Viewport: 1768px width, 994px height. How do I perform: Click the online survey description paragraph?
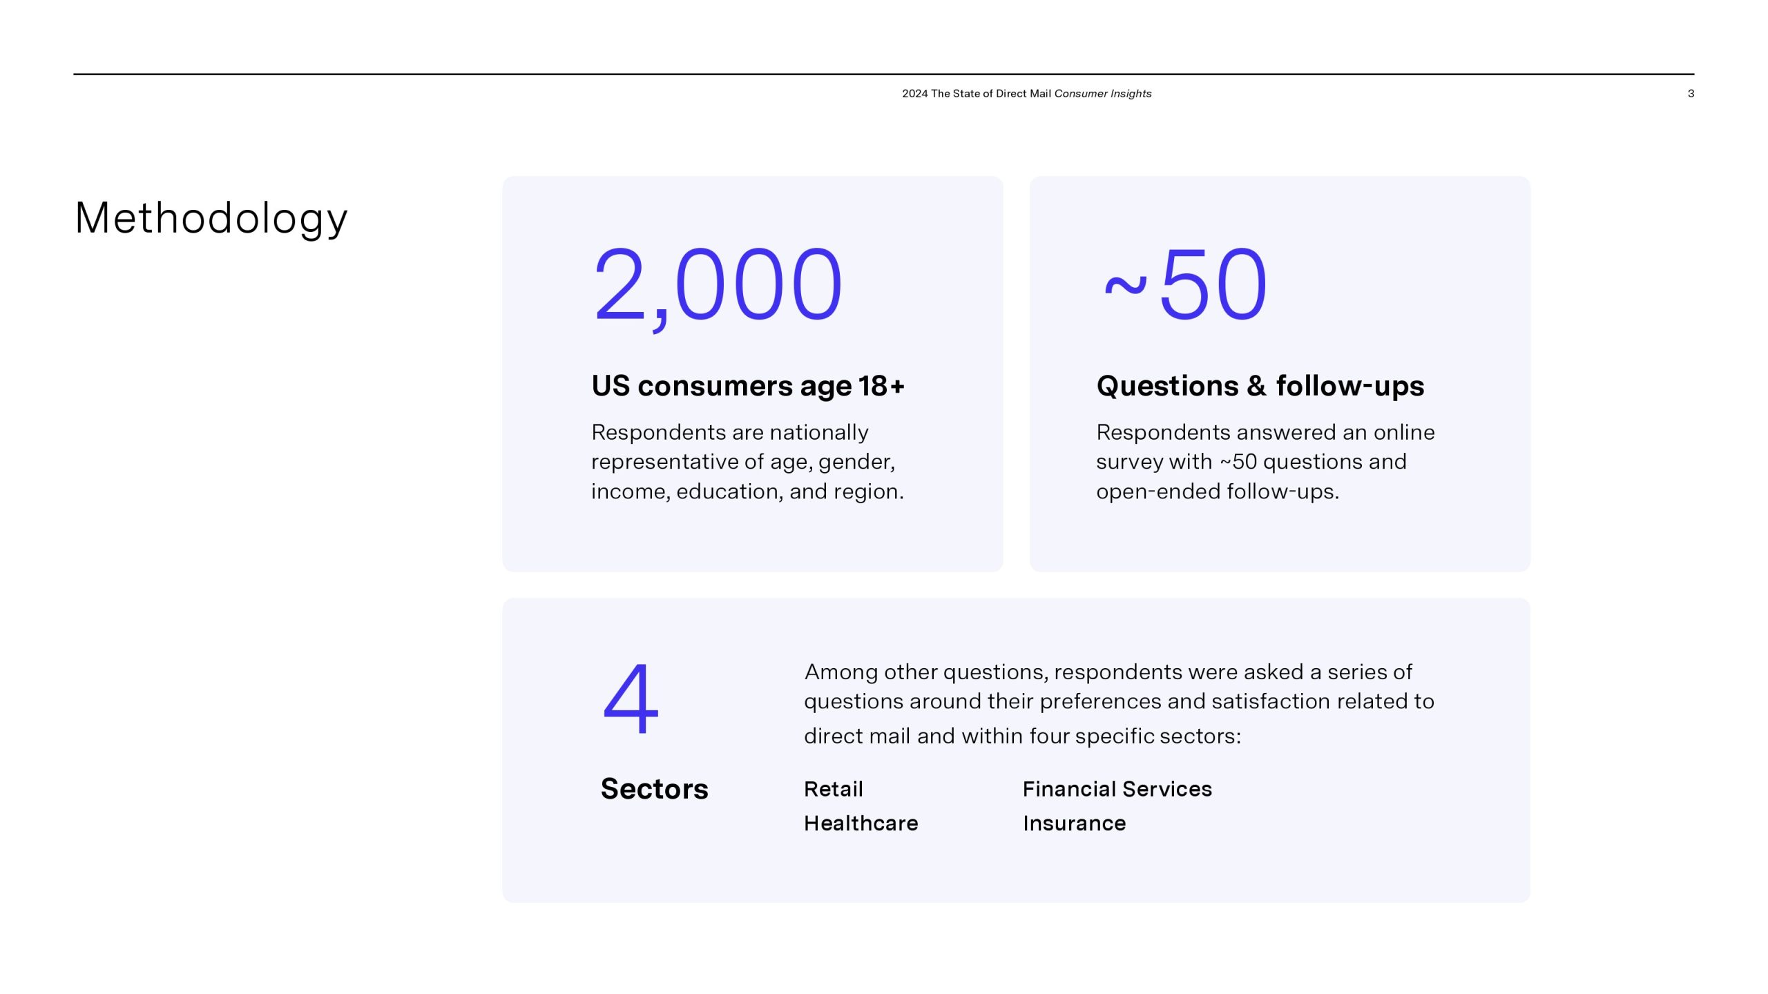pyautogui.click(x=1265, y=462)
